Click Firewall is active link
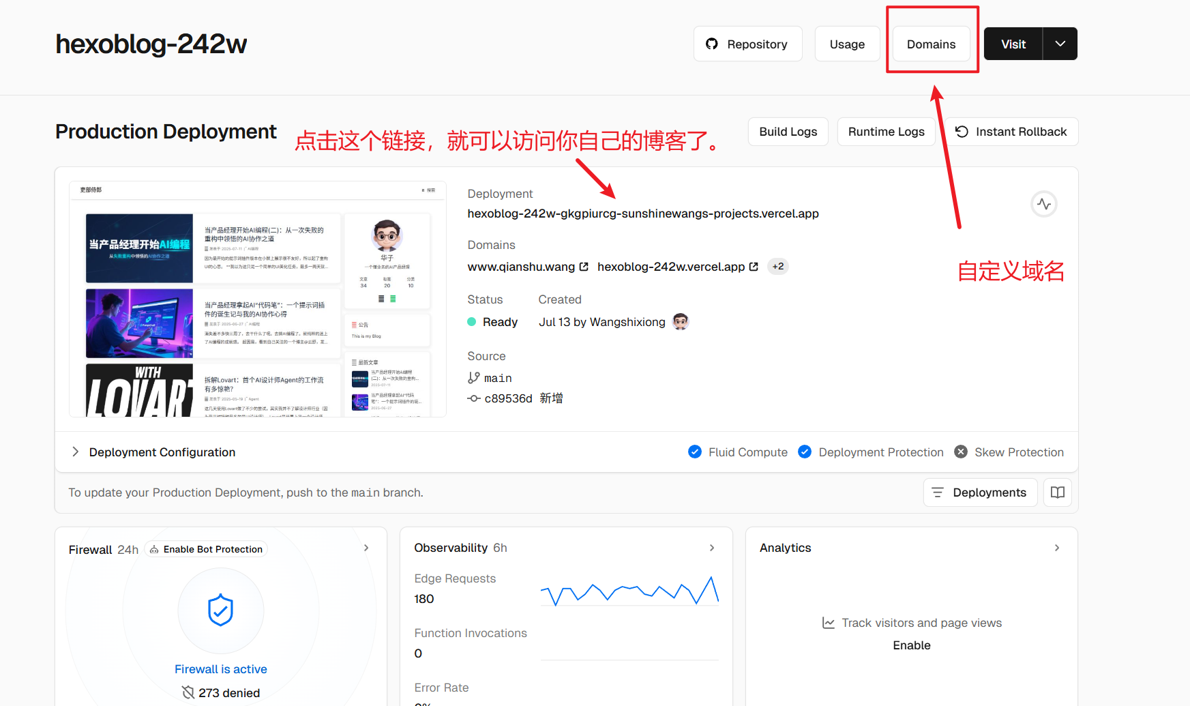This screenshot has width=1190, height=706. pyautogui.click(x=221, y=669)
